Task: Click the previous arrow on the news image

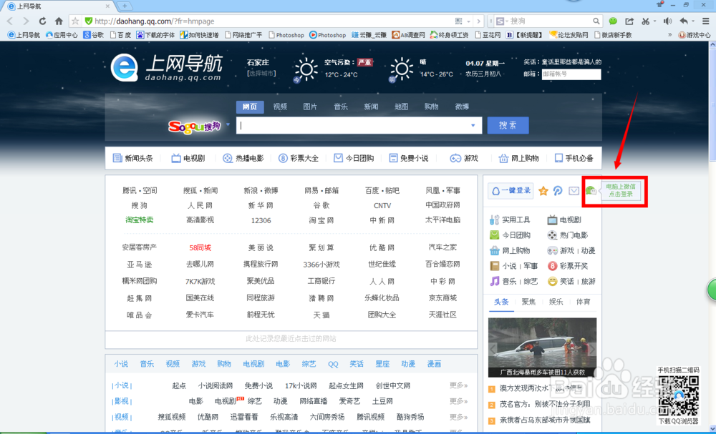Action: click(x=493, y=349)
